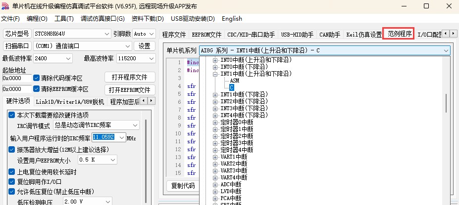Open the 调试仿真接口(G) menu
Image resolution: width=459 pixels, height=205 pixels.
pos(102,19)
